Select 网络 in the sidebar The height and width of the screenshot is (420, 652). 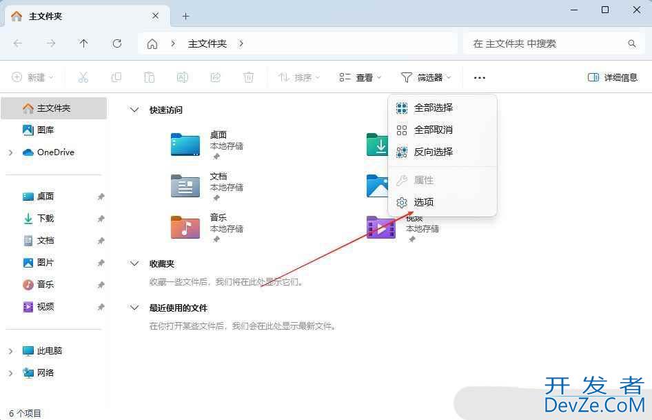[x=45, y=373]
